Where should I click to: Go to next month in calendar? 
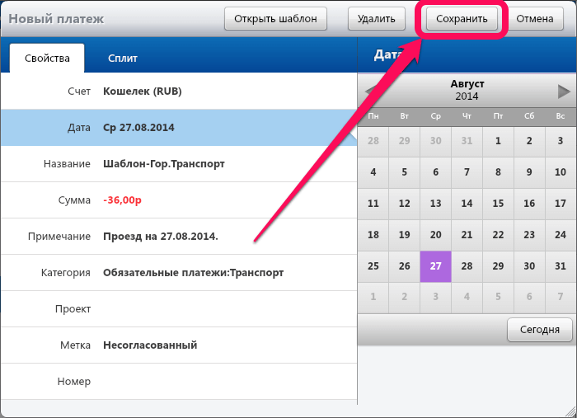(x=563, y=92)
